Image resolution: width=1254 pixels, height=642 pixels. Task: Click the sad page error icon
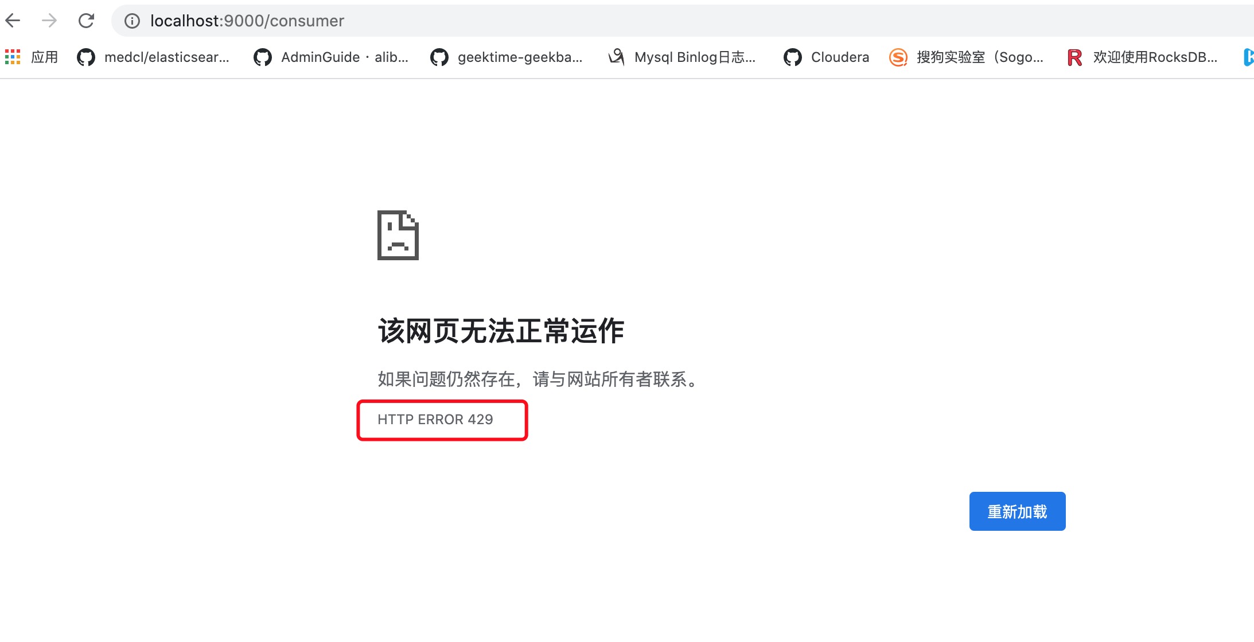[x=398, y=235]
